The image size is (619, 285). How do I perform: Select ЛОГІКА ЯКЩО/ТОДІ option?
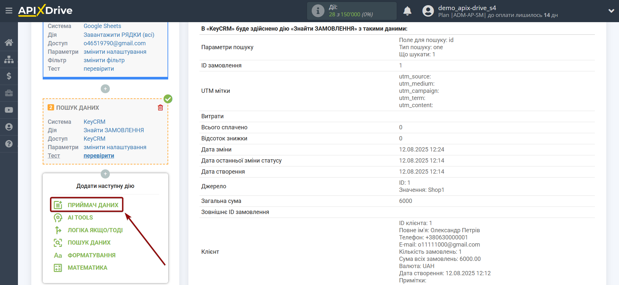[x=95, y=230]
